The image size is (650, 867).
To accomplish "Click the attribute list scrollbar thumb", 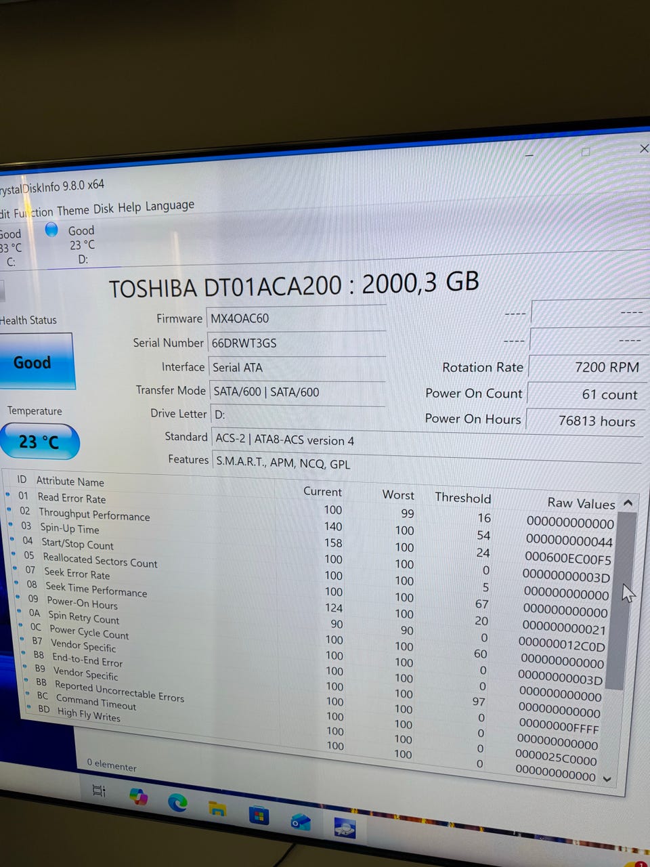I will 622,599.
